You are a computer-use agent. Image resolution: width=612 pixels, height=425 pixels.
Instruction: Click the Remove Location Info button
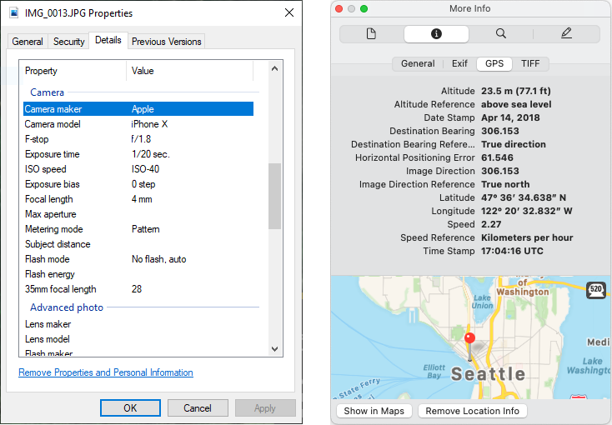pos(472,411)
